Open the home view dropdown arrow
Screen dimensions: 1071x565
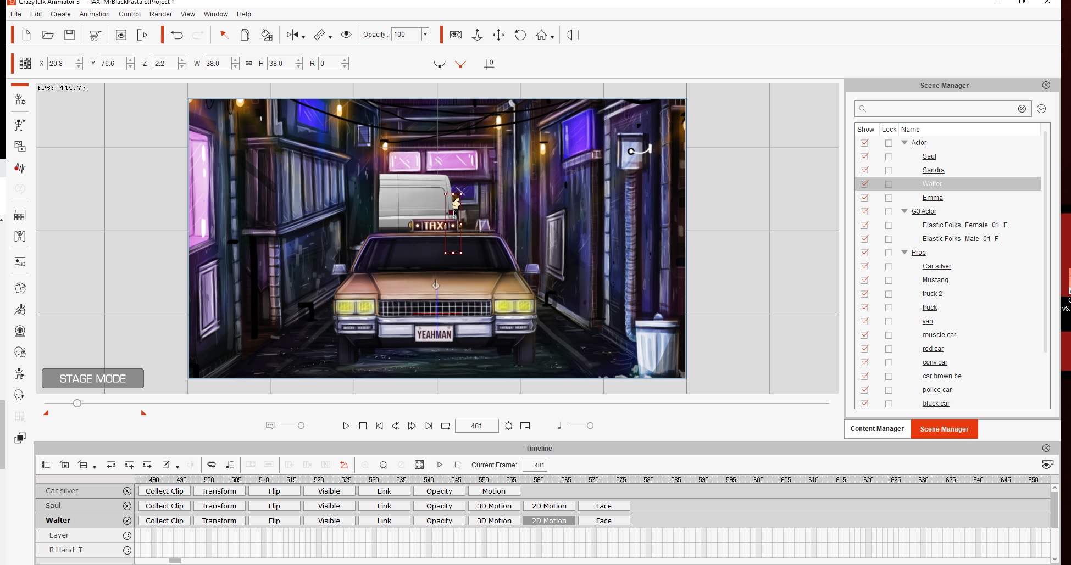click(552, 37)
